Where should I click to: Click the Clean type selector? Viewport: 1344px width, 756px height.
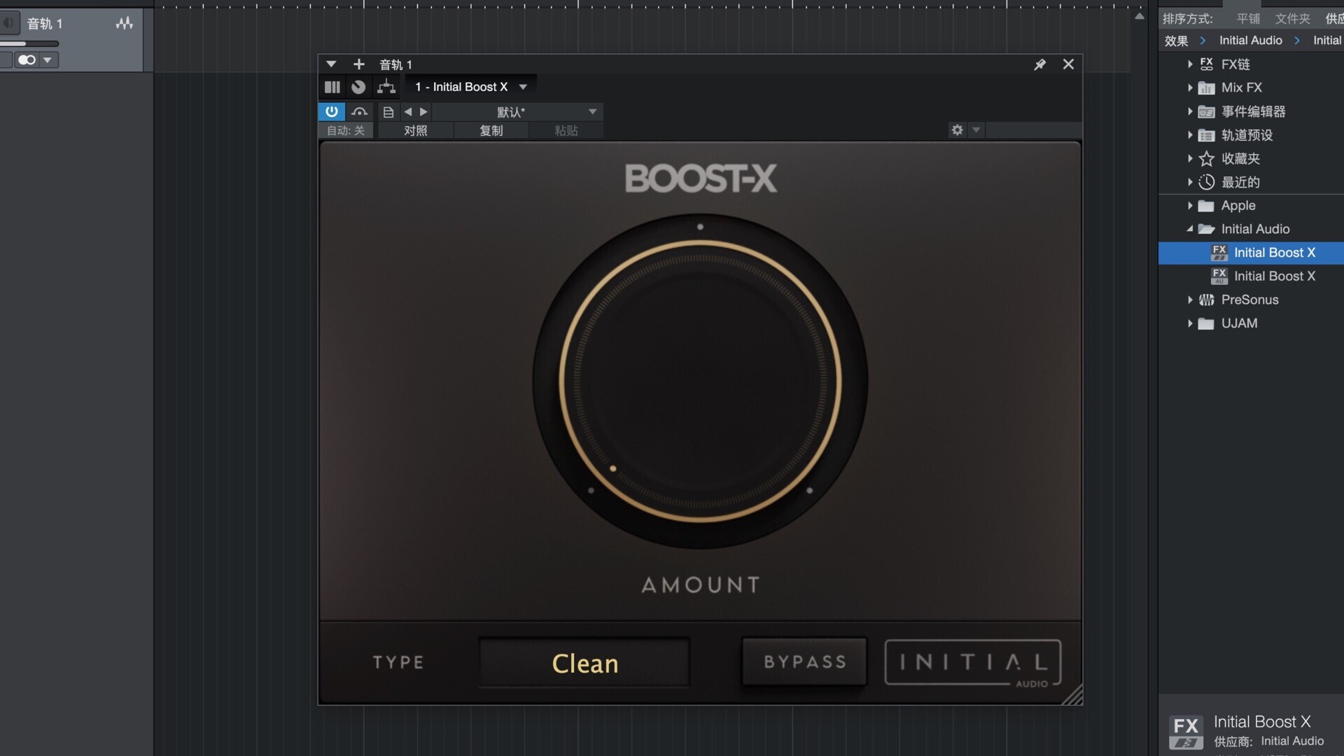pos(584,662)
